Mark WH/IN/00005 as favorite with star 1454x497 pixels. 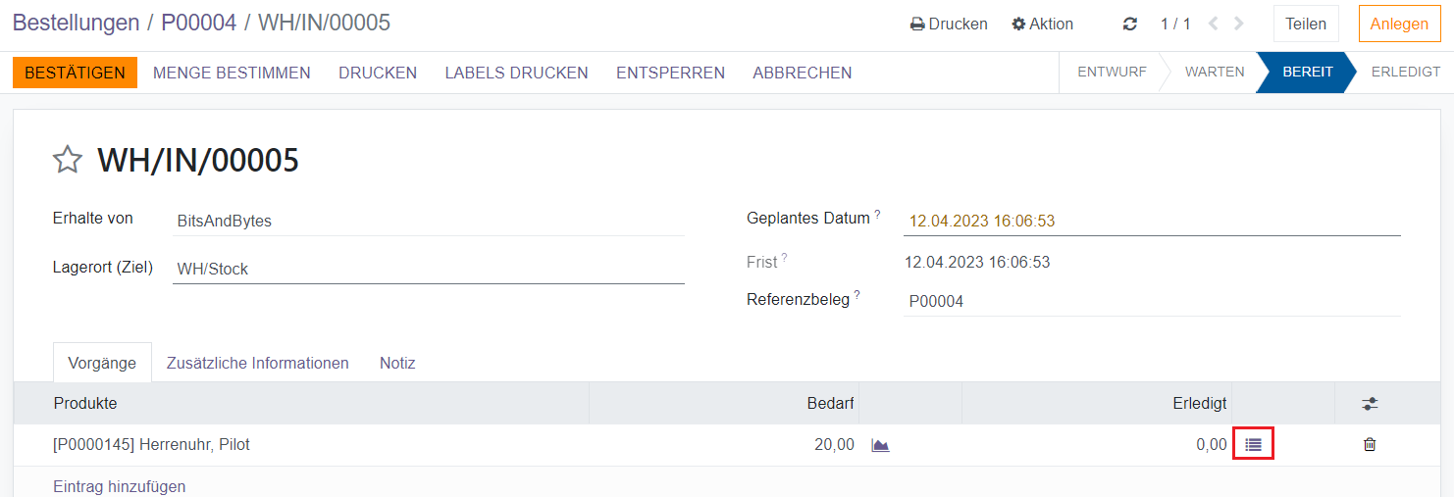[x=67, y=160]
